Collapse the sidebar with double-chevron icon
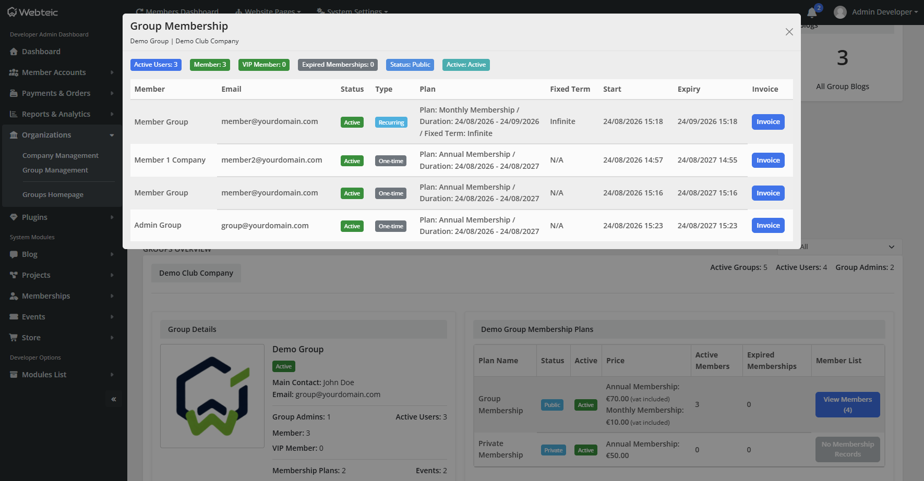 114,399
